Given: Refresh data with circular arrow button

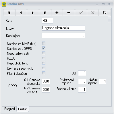Looking at the screenshot, I should tap(105, 13).
